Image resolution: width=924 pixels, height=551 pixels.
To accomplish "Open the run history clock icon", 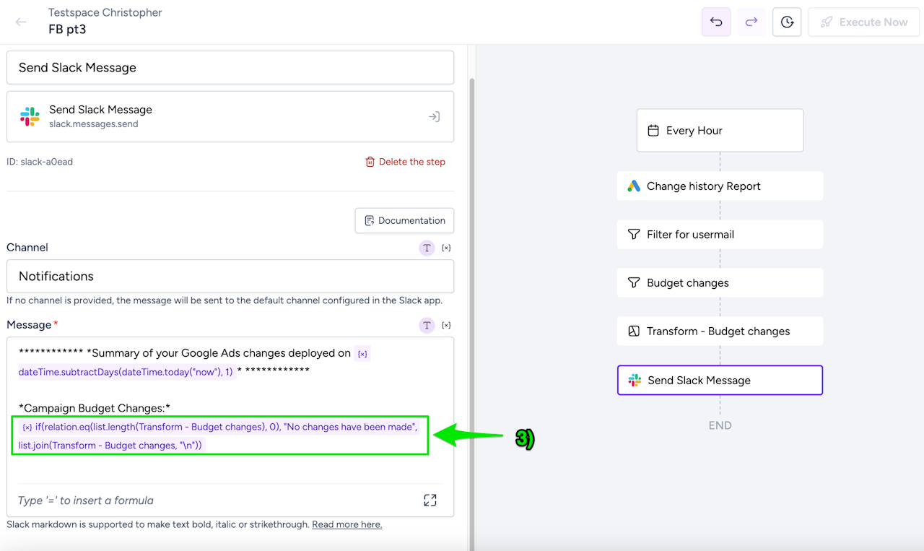I will (x=787, y=22).
